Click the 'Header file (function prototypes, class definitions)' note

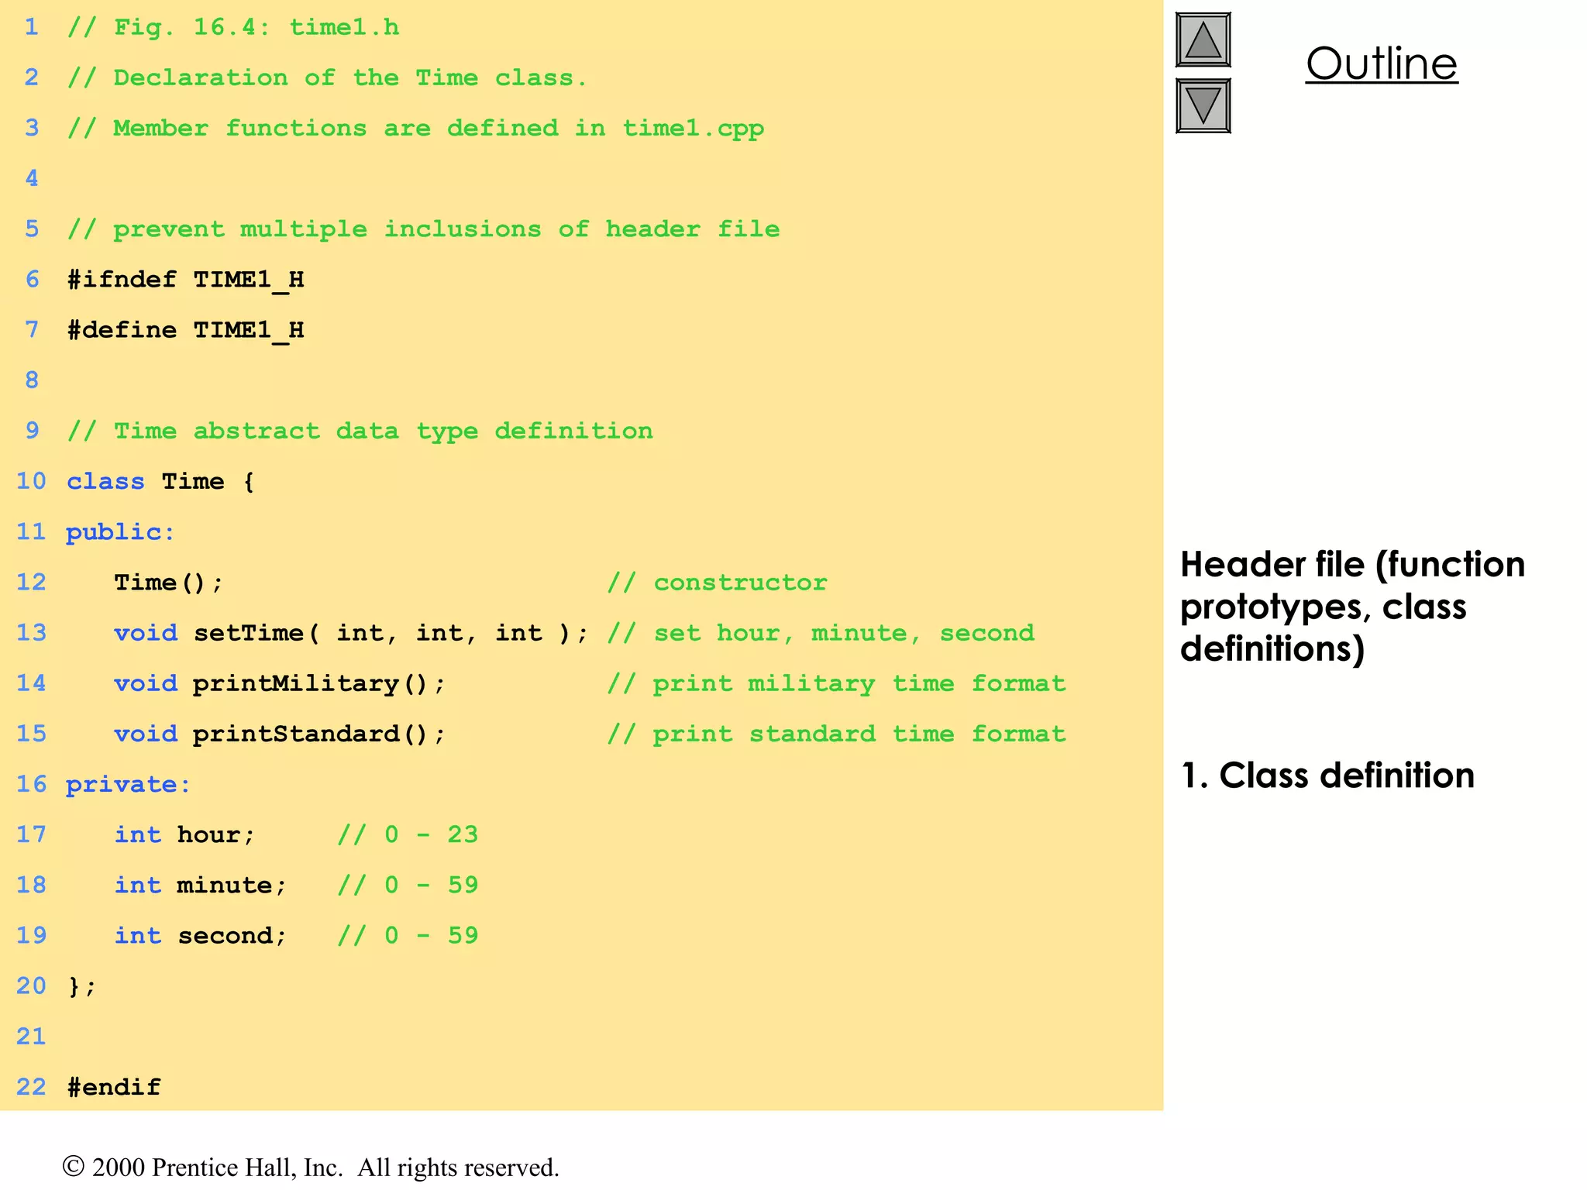[1352, 607]
